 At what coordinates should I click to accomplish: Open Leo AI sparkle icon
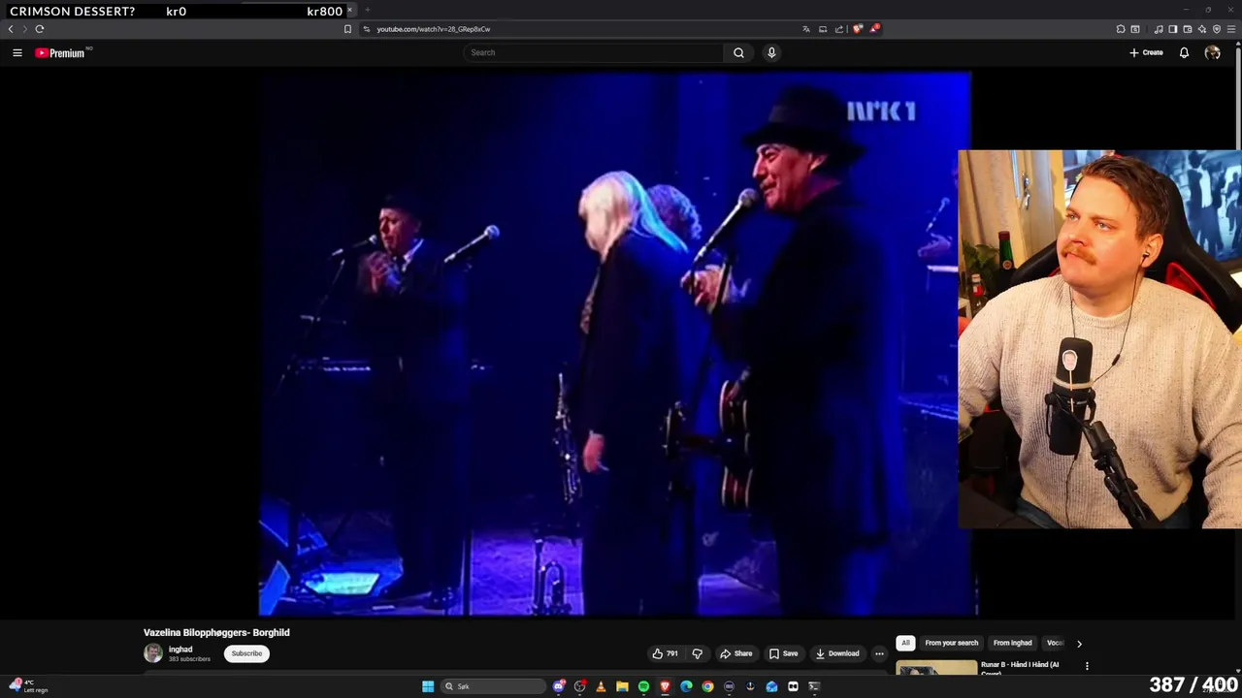pyautogui.click(x=1202, y=29)
